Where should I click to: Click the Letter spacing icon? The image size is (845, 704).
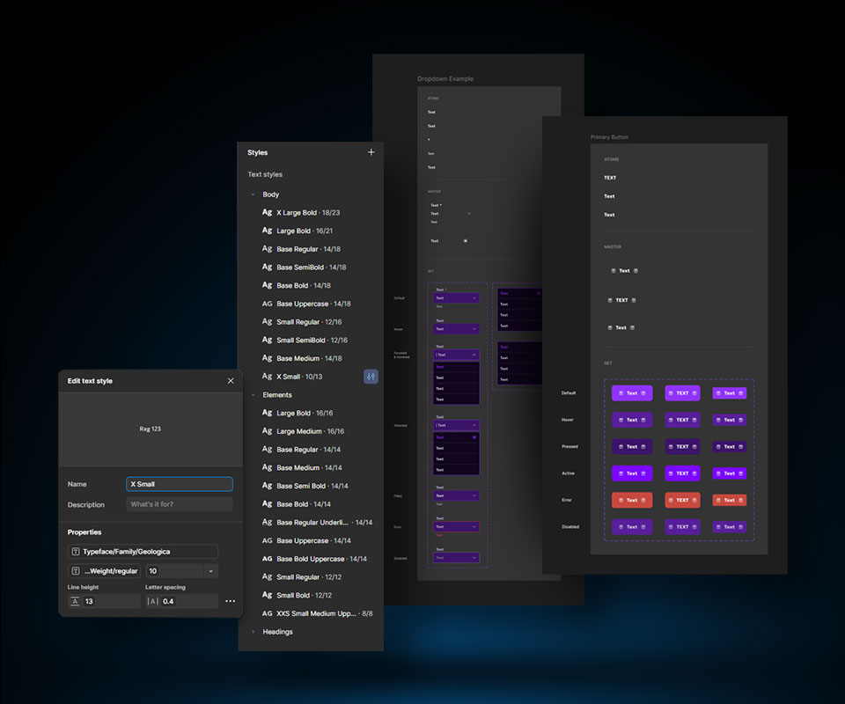[153, 602]
